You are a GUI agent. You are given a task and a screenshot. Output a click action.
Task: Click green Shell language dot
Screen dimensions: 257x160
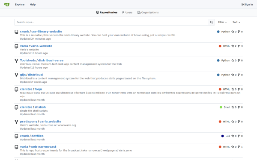[221, 107]
